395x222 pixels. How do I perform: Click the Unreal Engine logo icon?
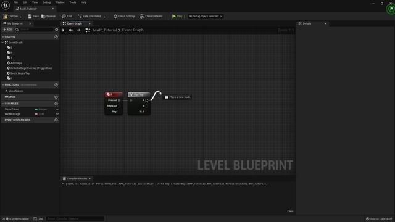(6, 6)
